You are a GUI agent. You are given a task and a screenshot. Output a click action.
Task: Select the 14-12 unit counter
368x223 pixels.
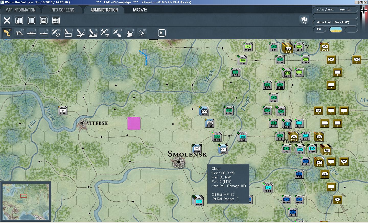287,124
